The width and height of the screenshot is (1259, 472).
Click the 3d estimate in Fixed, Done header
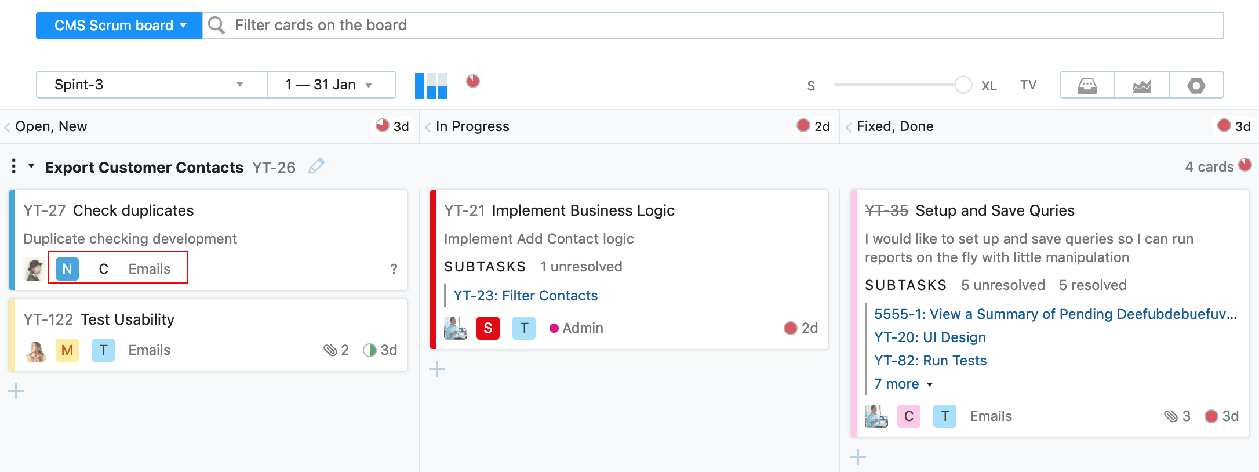click(1234, 126)
